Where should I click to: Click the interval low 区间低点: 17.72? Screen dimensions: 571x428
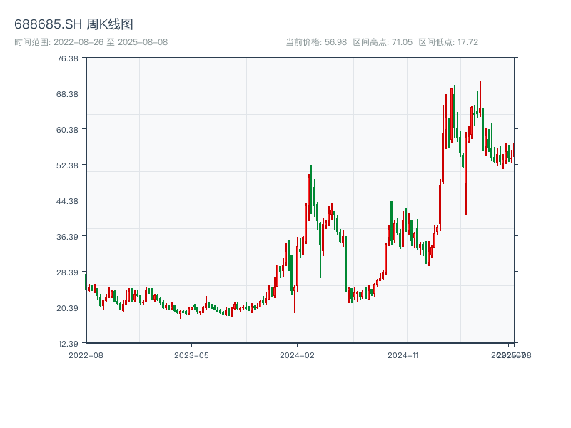(x=448, y=42)
